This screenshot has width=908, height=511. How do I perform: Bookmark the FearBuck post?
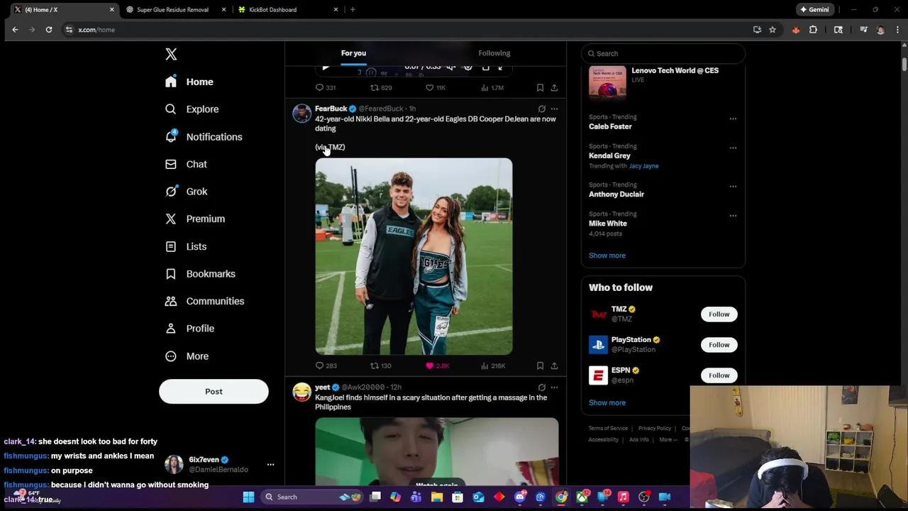540,366
